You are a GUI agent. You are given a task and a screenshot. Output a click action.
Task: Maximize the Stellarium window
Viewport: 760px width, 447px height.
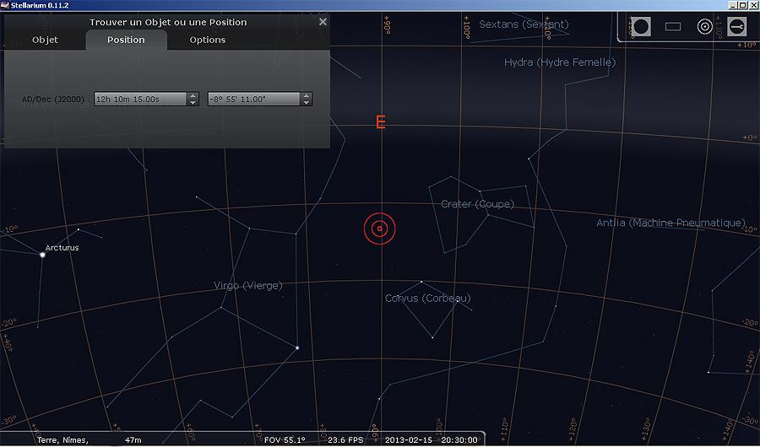[x=743, y=5]
